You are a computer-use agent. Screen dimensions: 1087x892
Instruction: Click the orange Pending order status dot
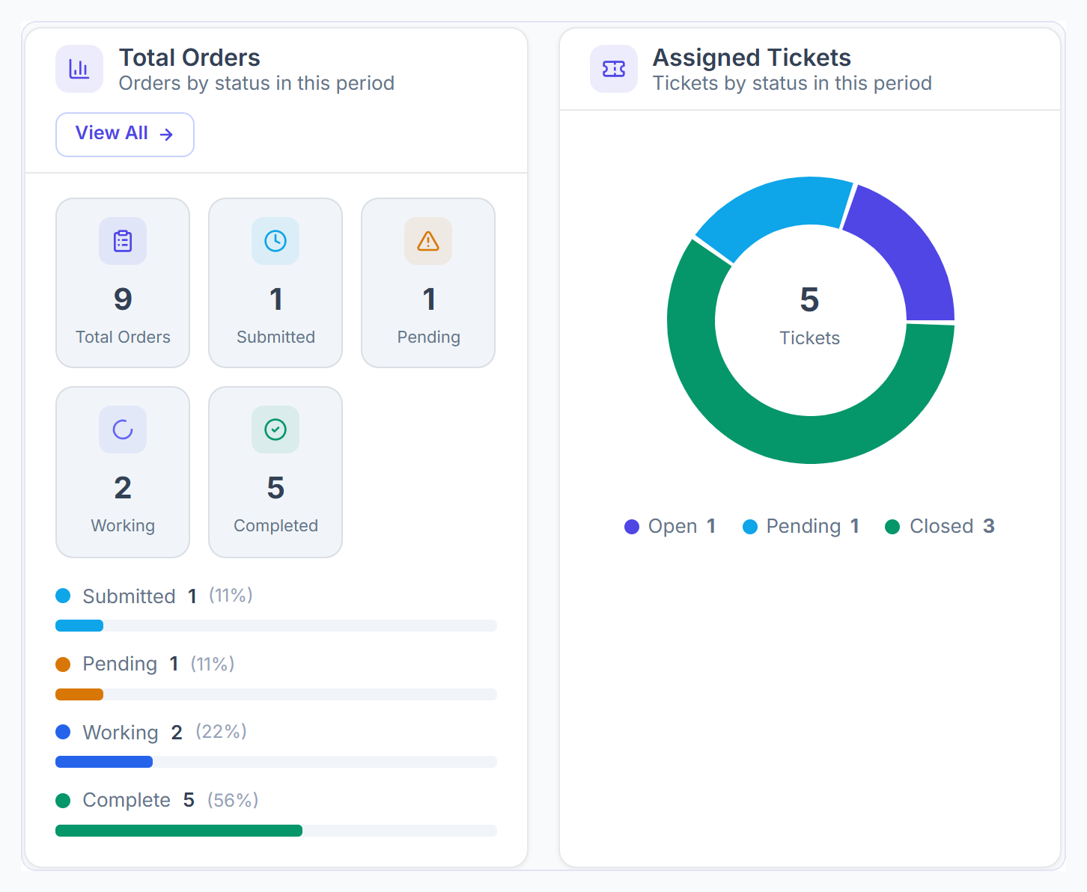pyautogui.click(x=63, y=665)
